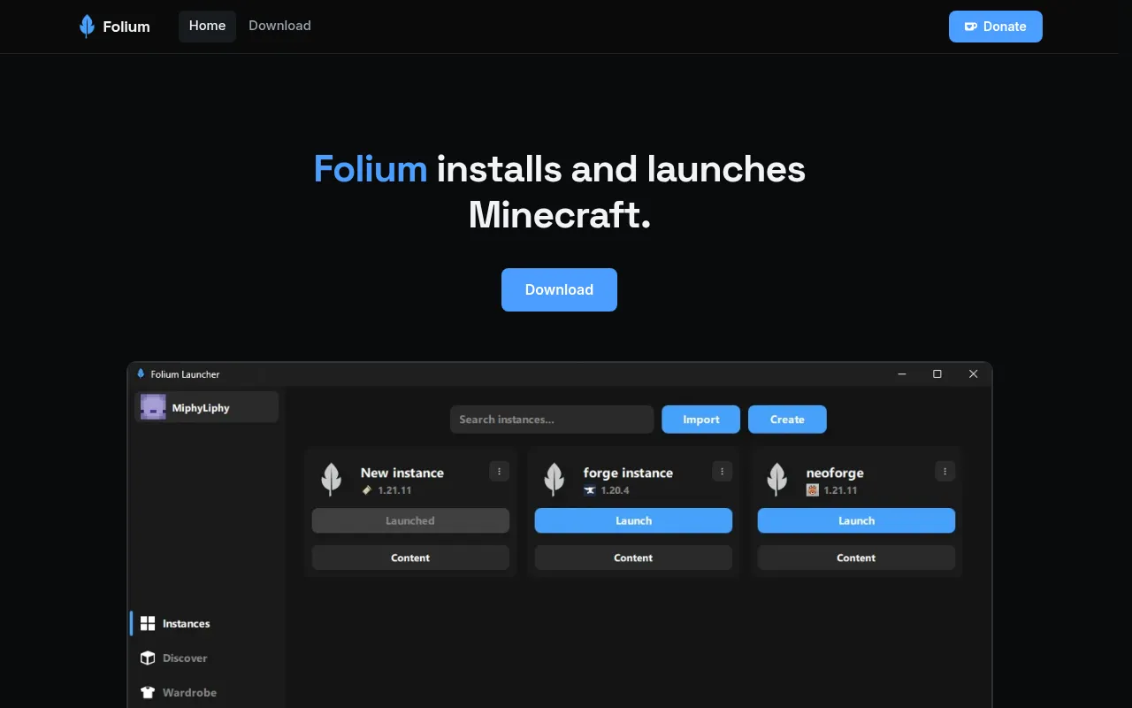Open the three-dot menu on neoforge

coord(945,472)
